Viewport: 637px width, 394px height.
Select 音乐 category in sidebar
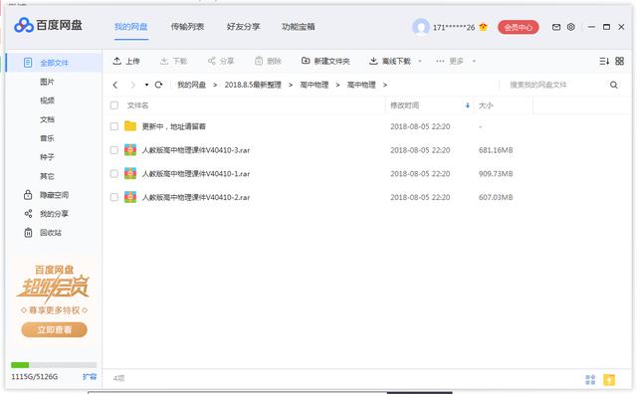pyautogui.click(x=47, y=138)
